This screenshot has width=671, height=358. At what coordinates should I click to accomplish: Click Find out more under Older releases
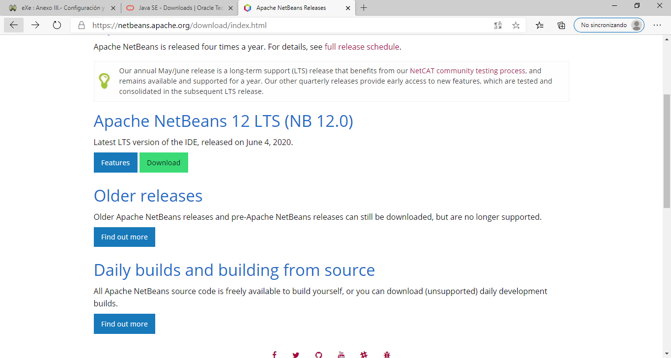coord(124,237)
